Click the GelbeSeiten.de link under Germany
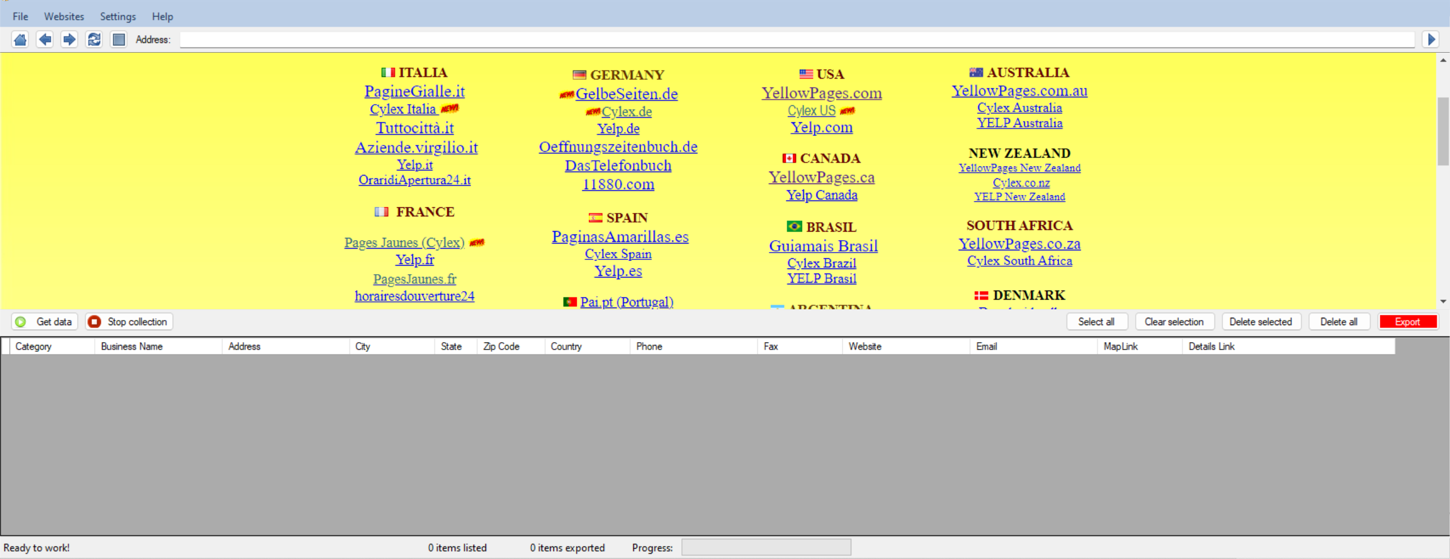This screenshot has width=1450, height=559. (x=626, y=94)
